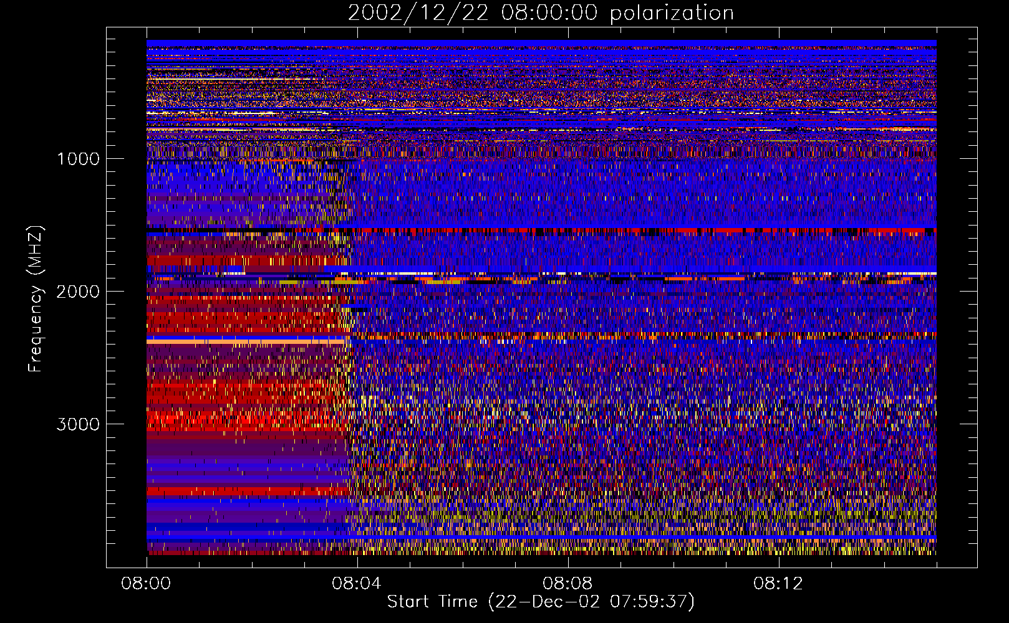Viewport: 1009px width, 623px height.
Task: Click the 08:08 time tick label
Action: (567, 584)
